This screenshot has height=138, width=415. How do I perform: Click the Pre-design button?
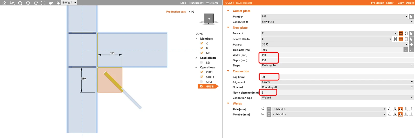377,3
